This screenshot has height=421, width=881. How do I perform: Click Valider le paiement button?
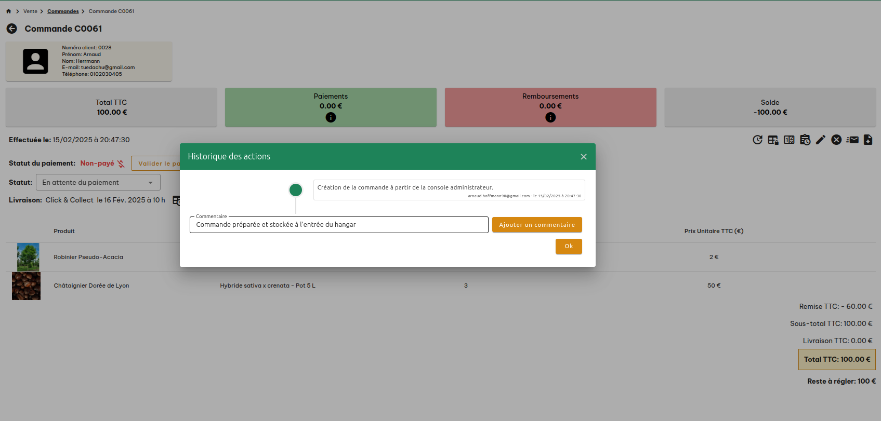coord(155,164)
